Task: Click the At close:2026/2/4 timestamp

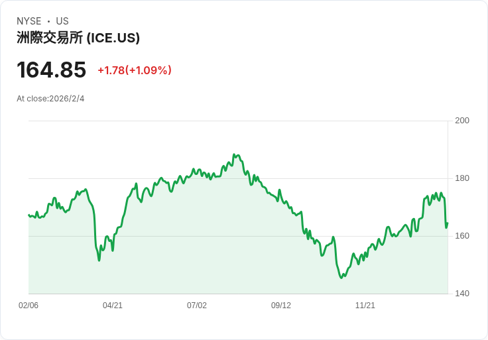Action: (50, 99)
